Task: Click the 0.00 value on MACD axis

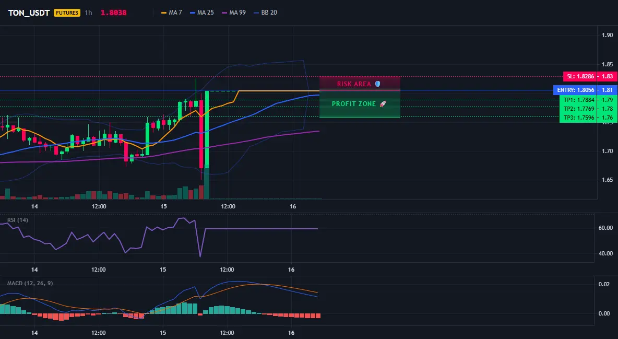Action: point(604,314)
